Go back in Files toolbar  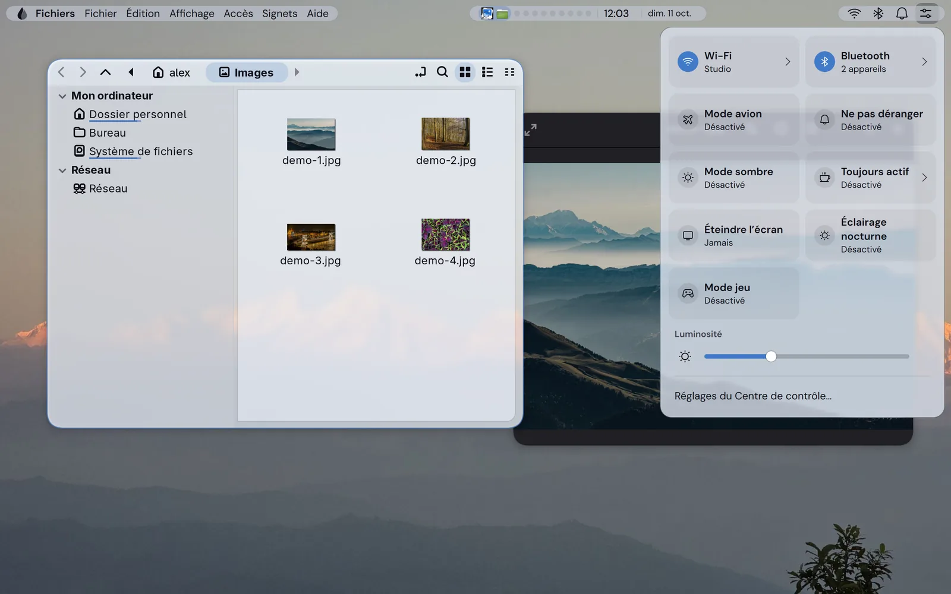coord(61,72)
